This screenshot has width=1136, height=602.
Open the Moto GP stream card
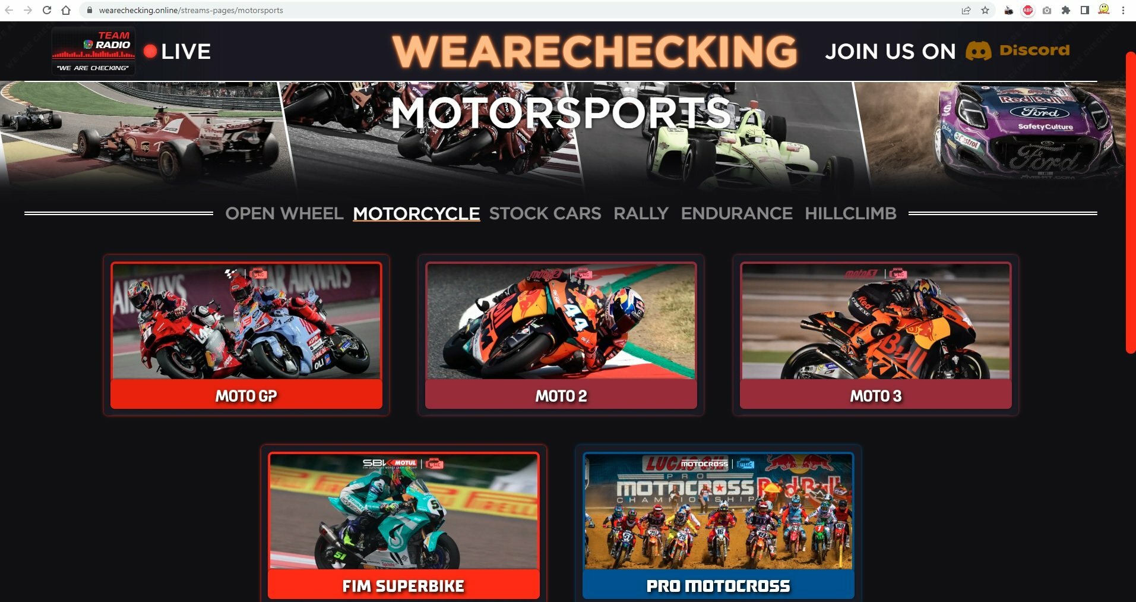246,335
